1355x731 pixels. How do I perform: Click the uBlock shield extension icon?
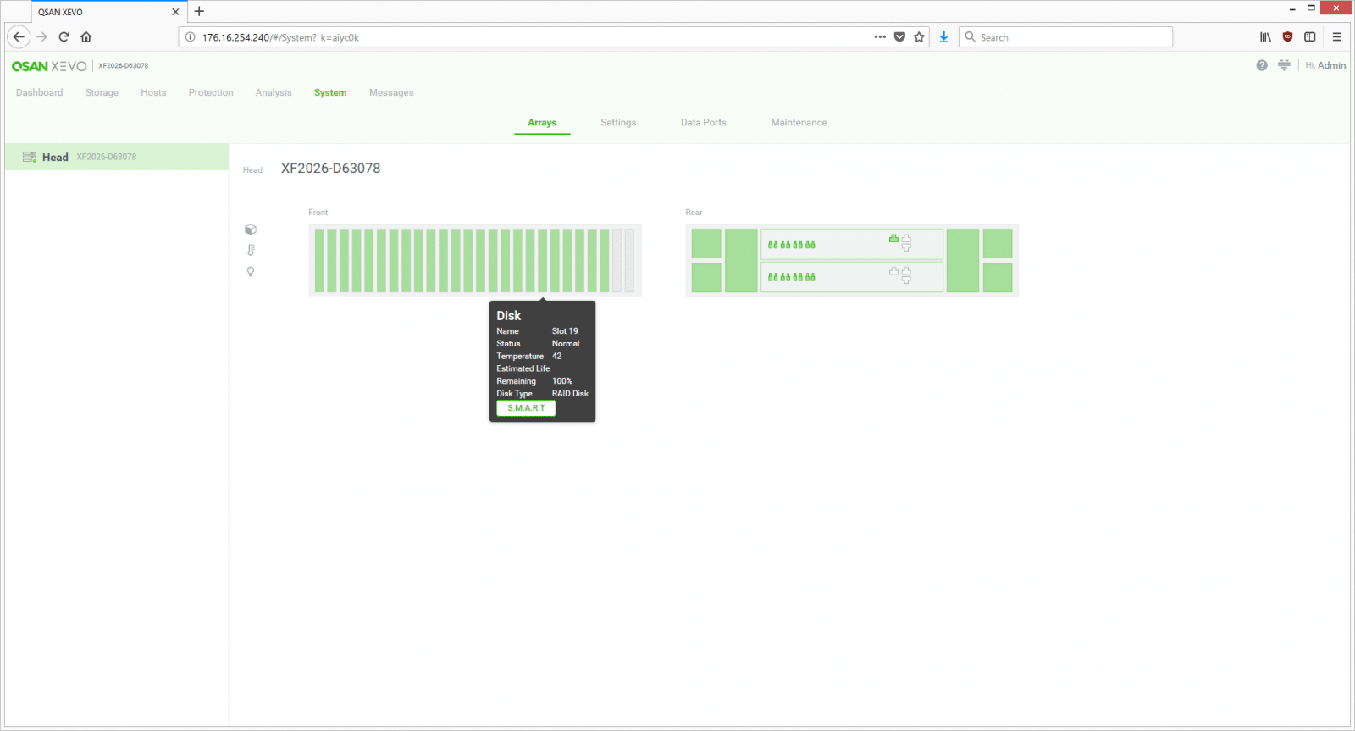[x=1287, y=36]
